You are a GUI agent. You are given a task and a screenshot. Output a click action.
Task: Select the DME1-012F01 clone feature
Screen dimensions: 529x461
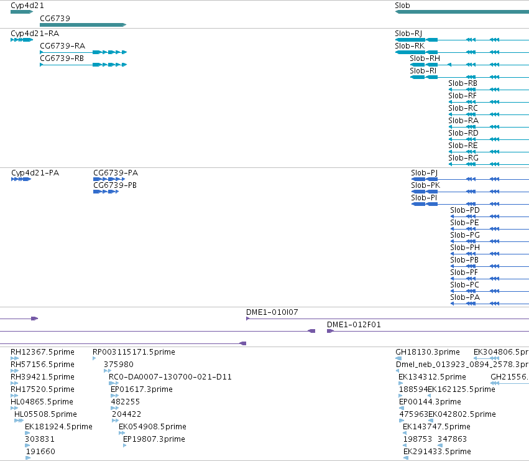tap(428, 332)
